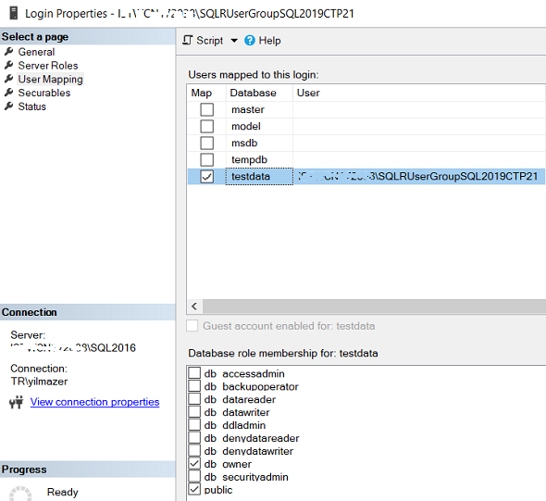The image size is (546, 501).
Task: Click the horizontal scrollbar track
Action: click(x=374, y=307)
